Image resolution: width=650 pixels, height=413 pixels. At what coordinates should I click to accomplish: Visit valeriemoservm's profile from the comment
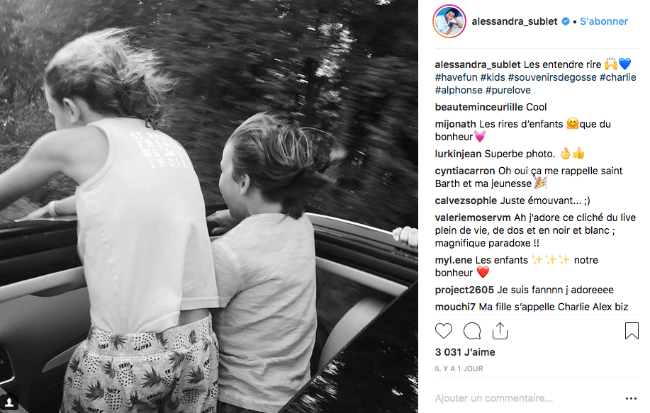point(473,218)
